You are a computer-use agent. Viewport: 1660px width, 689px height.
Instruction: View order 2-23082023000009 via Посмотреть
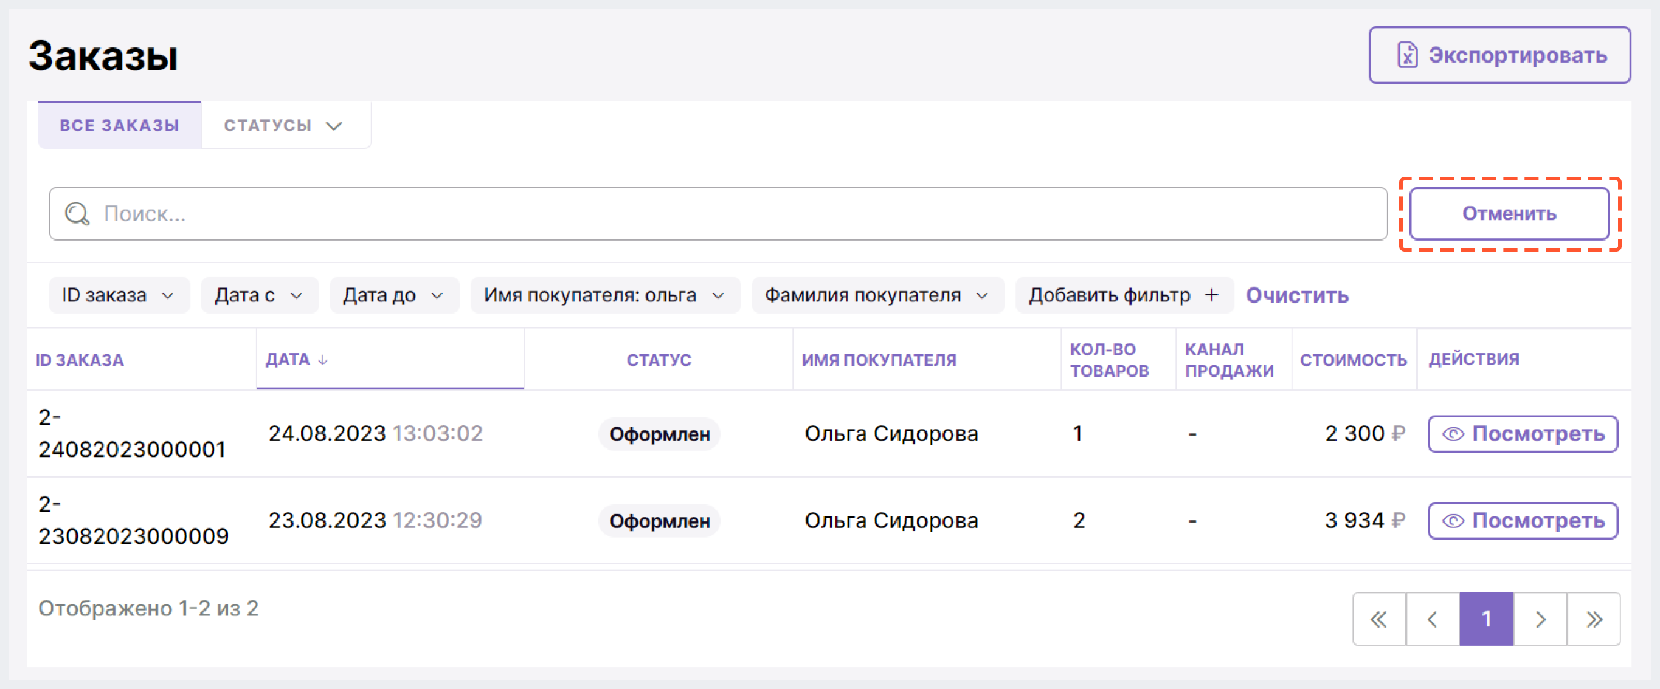click(x=1523, y=520)
